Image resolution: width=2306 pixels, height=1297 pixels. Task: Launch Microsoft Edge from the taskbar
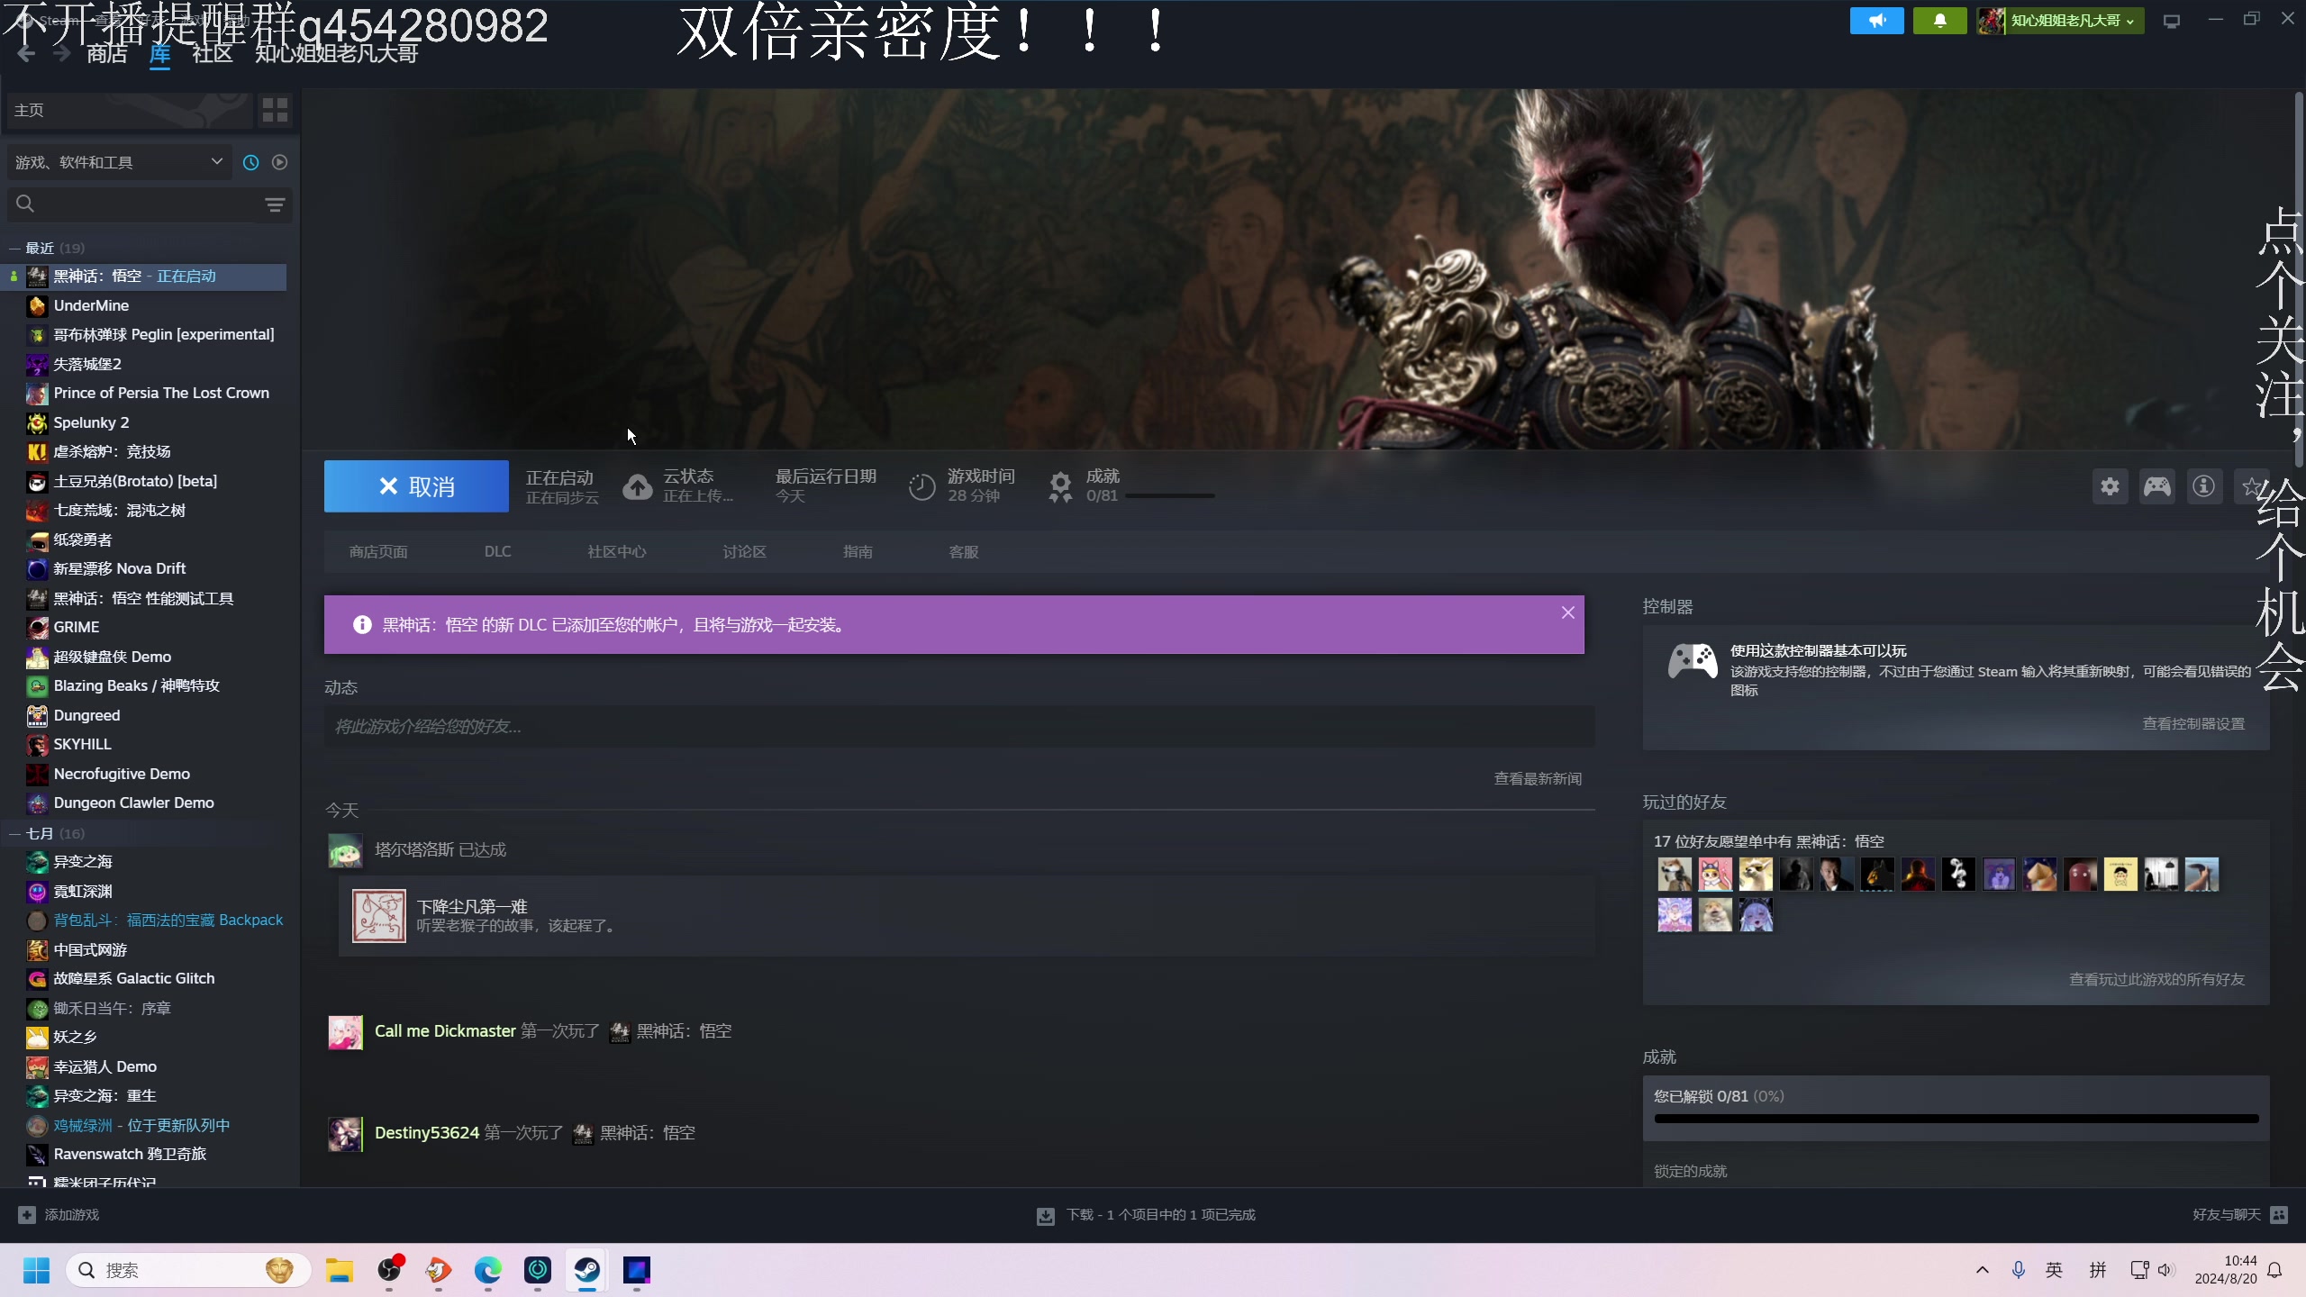point(488,1270)
